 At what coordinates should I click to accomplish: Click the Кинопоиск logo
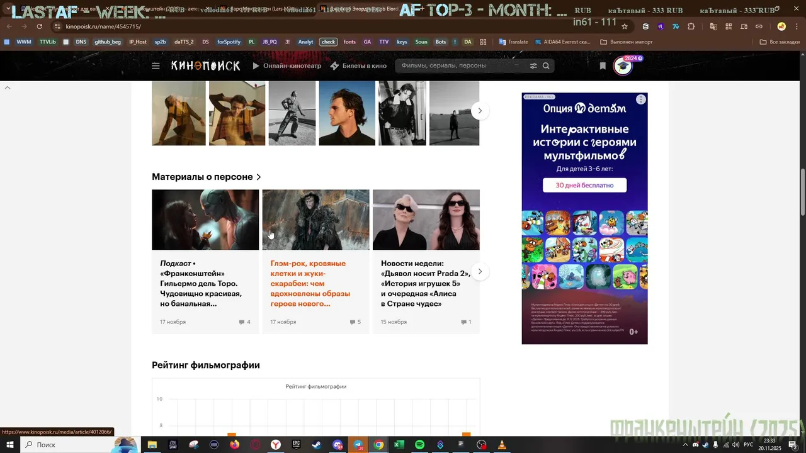click(x=205, y=65)
